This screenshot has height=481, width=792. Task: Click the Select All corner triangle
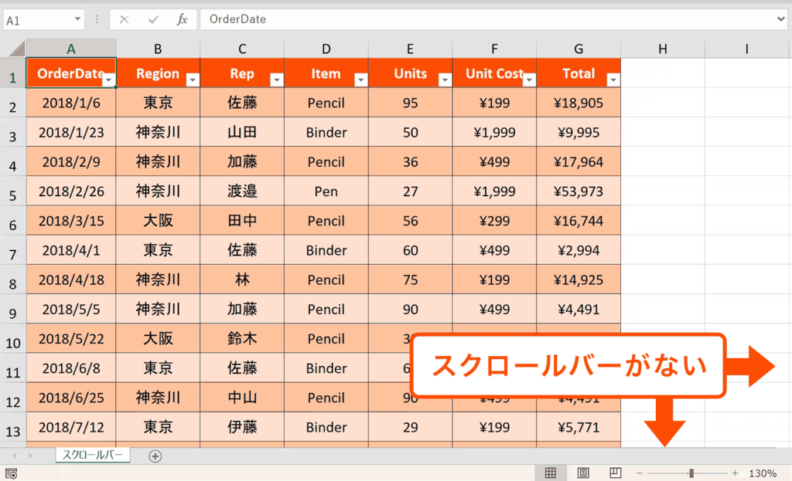click(x=17, y=49)
